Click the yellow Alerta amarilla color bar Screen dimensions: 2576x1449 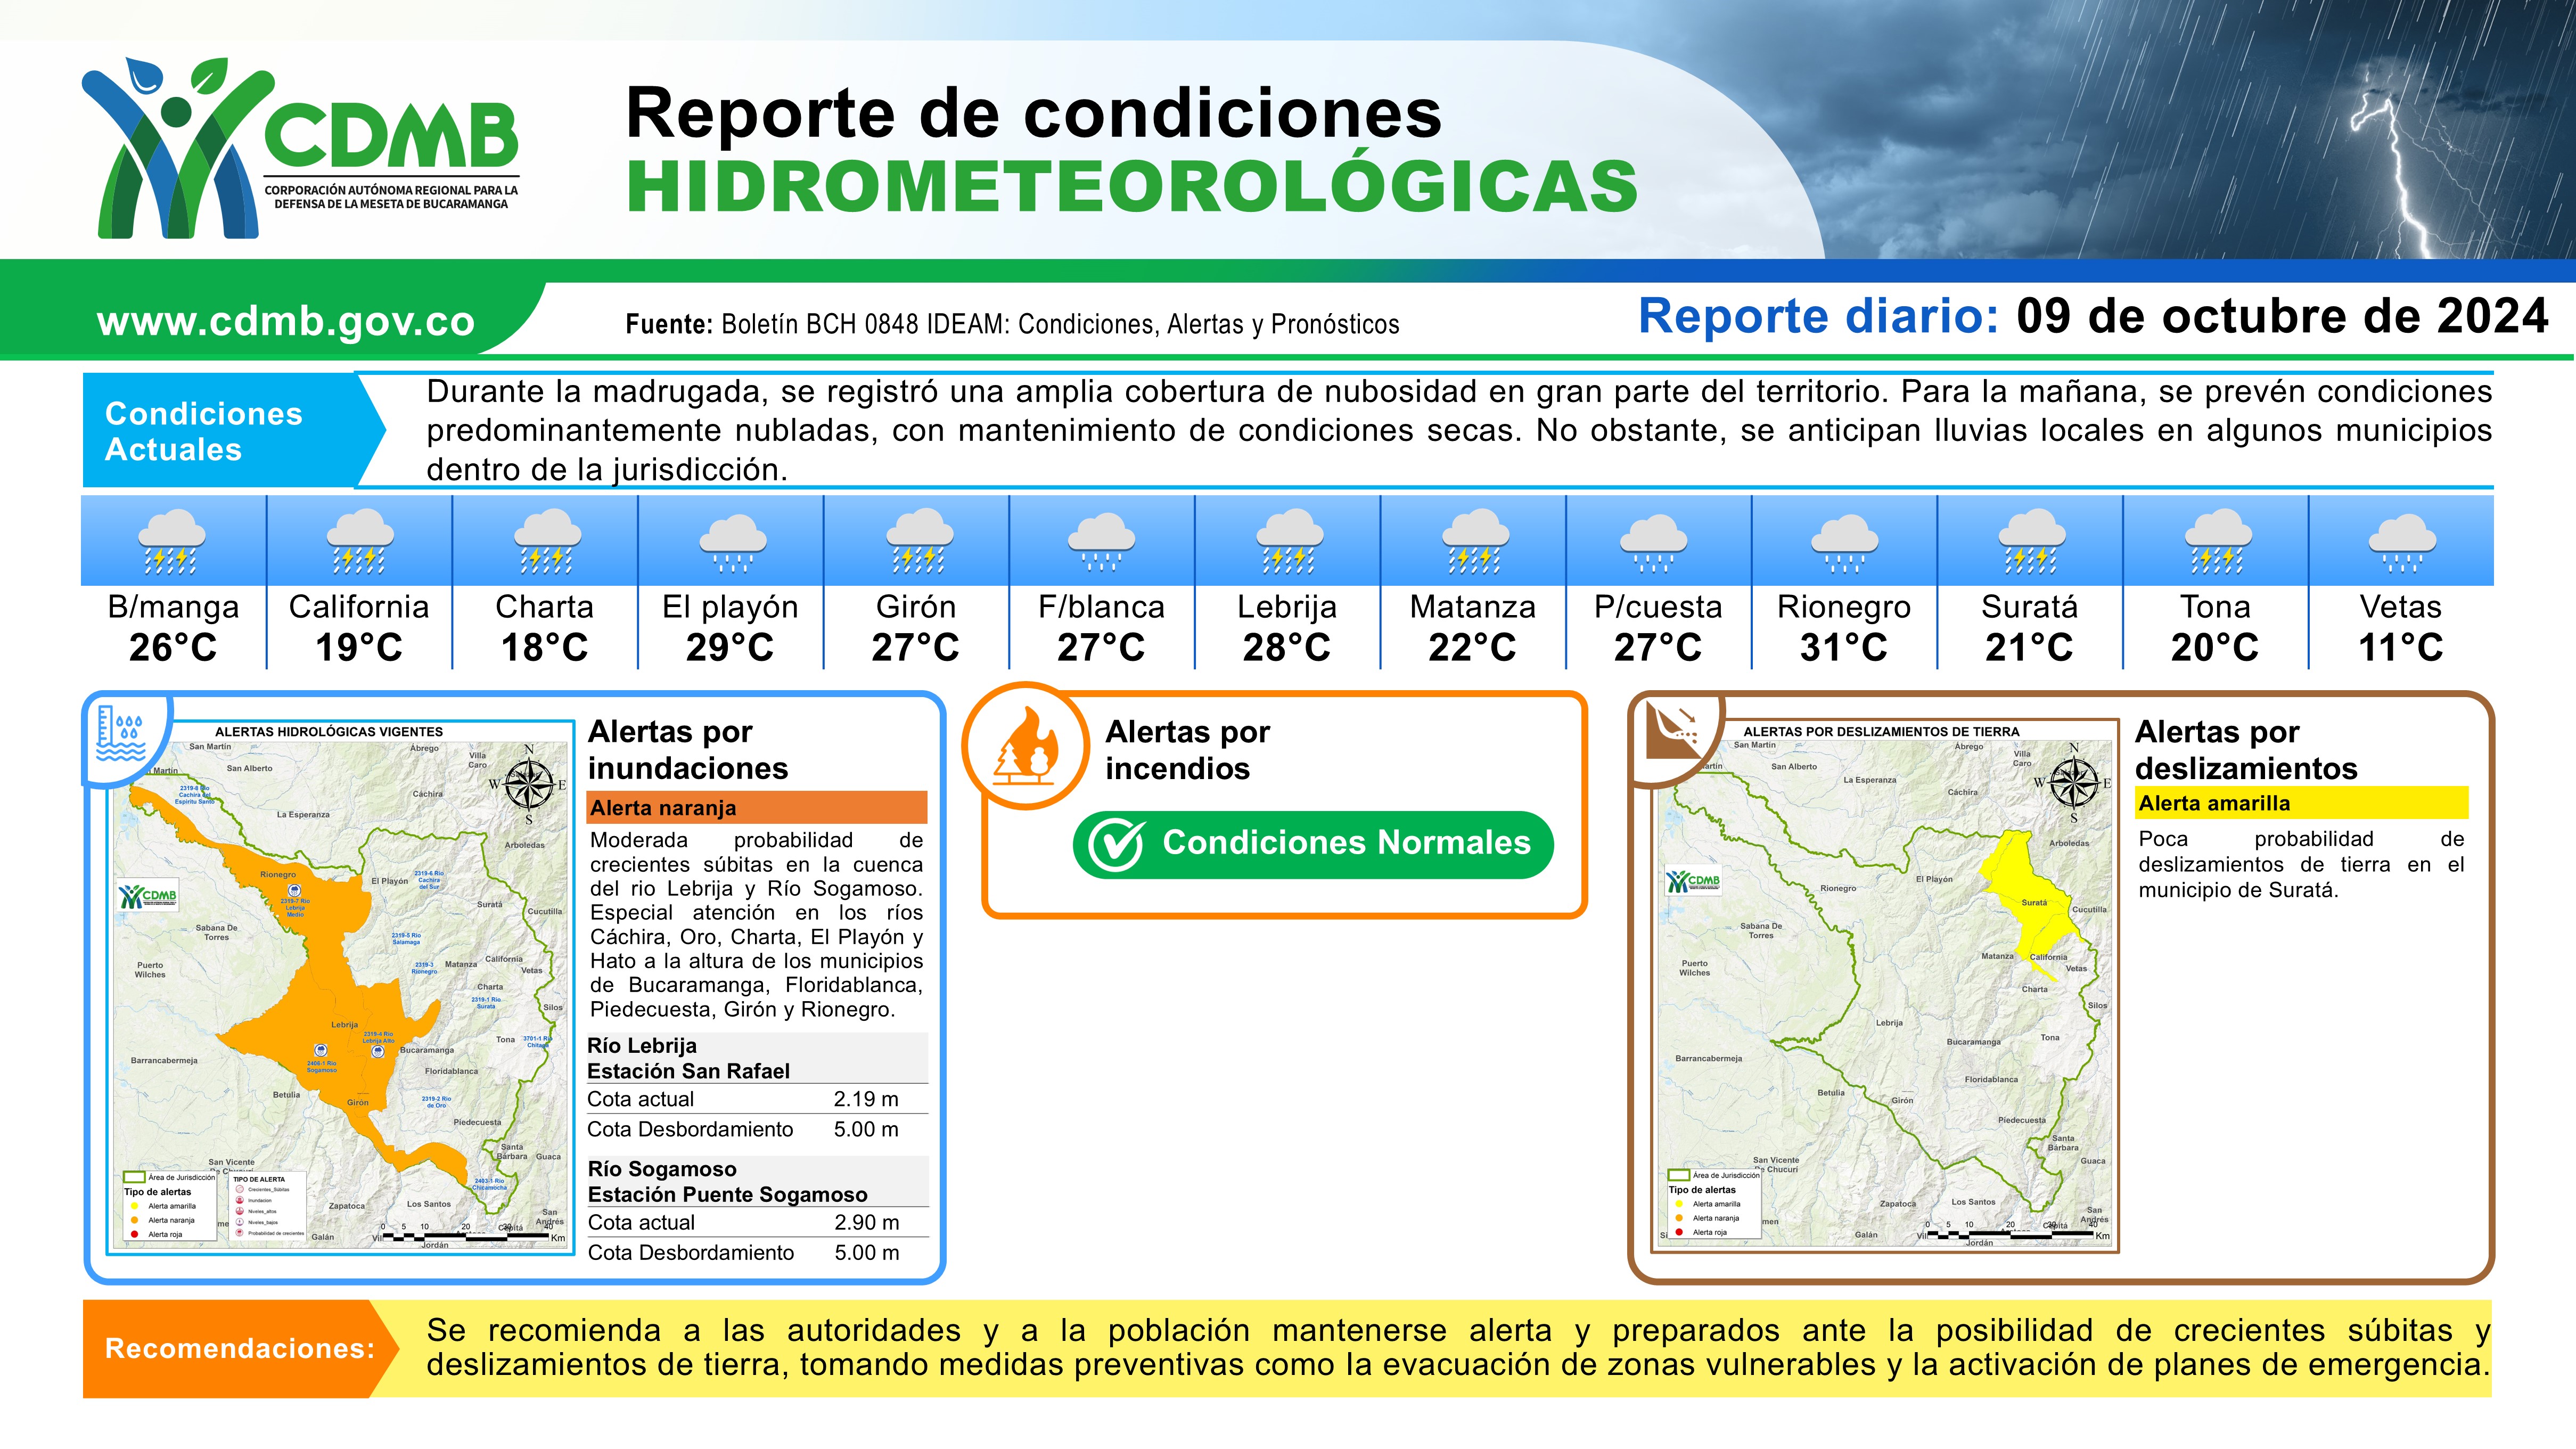pos(2301,803)
